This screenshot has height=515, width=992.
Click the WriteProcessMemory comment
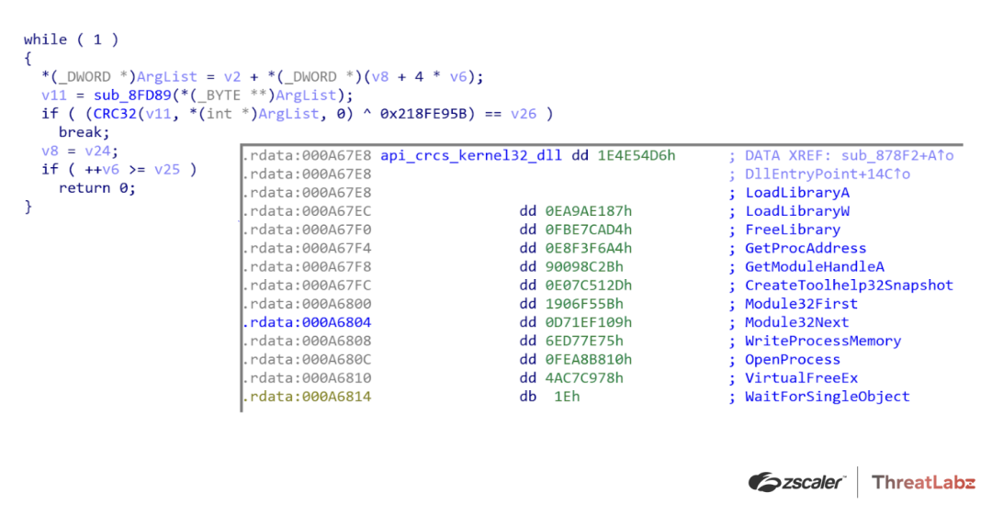[822, 341]
